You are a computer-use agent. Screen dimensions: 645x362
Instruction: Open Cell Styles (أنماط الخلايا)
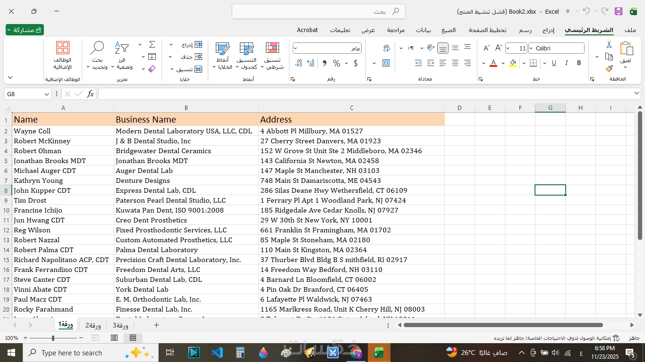click(222, 56)
